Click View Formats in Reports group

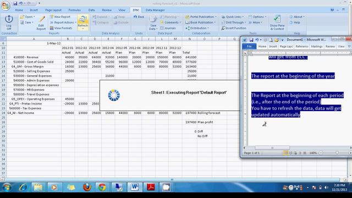61,28
